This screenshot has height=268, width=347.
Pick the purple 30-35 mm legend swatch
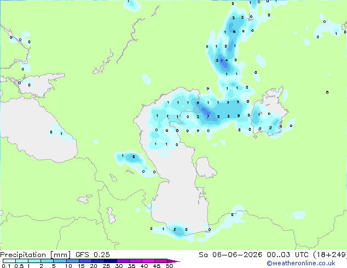pyautogui.click(x=123, y=261)
